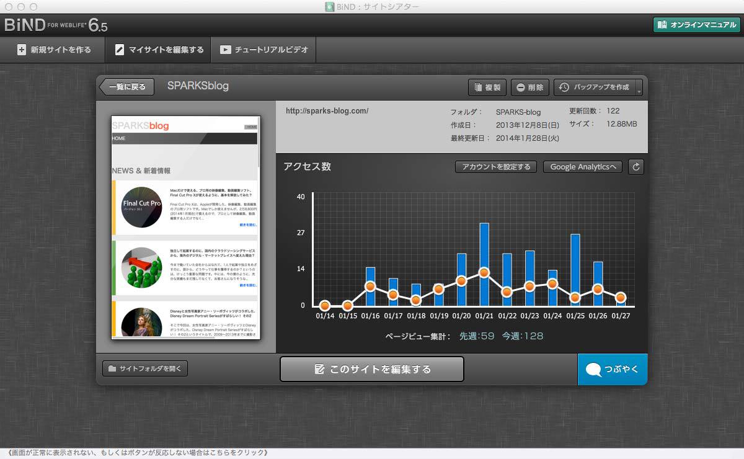This screenshot has height=459, width=744.
Task: Click the 01/20 data point marker
Action: coord(461,281)
